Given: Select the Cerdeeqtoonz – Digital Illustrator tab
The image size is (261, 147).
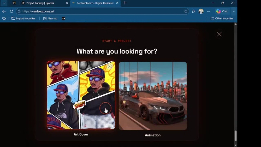Looking at the screenshot, I should [95, 3].
